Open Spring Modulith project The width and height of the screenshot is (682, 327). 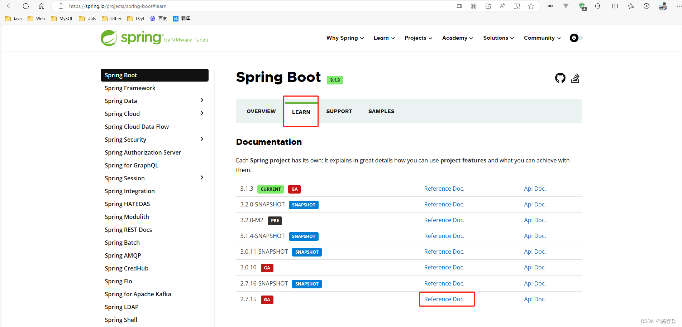coord(127,217)
